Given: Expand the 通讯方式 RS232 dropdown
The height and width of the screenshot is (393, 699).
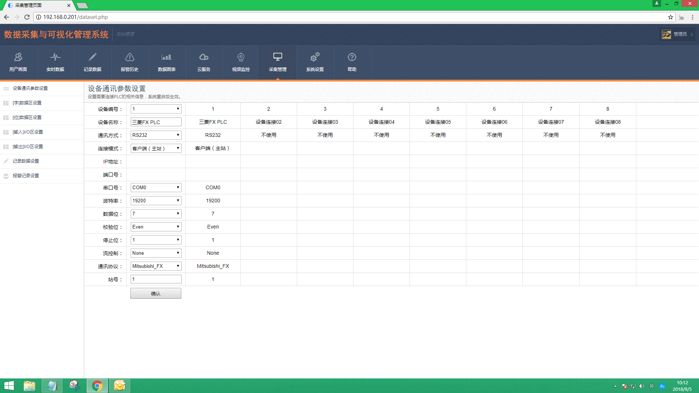Looking at the screenshot, I should coord(156,135).
